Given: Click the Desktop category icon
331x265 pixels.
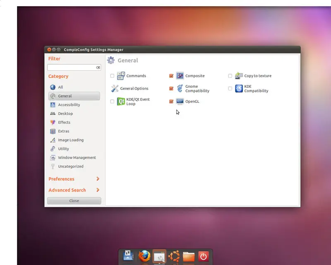Looking at the screenshot, I should coord(53,113).
